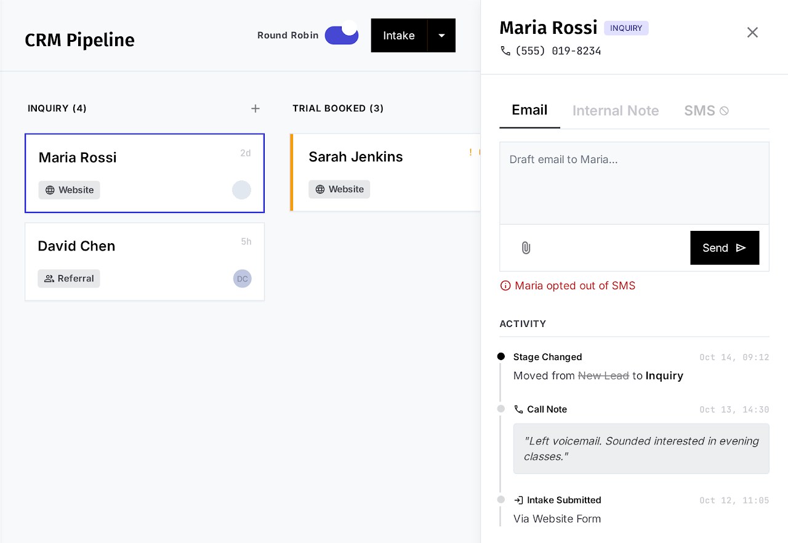Screen dimensions: 788x543
Task: Click the warning exclamation on Sarah Jenkins' card
Action: [x=470, y=152]
